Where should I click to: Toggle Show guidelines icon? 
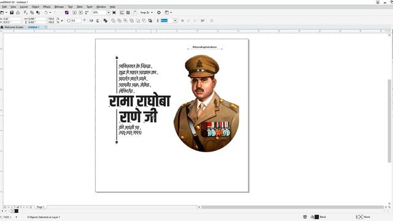click(x=134, y=12)
